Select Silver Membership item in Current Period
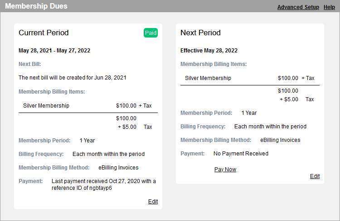The image size is (340, 221). 46,106
